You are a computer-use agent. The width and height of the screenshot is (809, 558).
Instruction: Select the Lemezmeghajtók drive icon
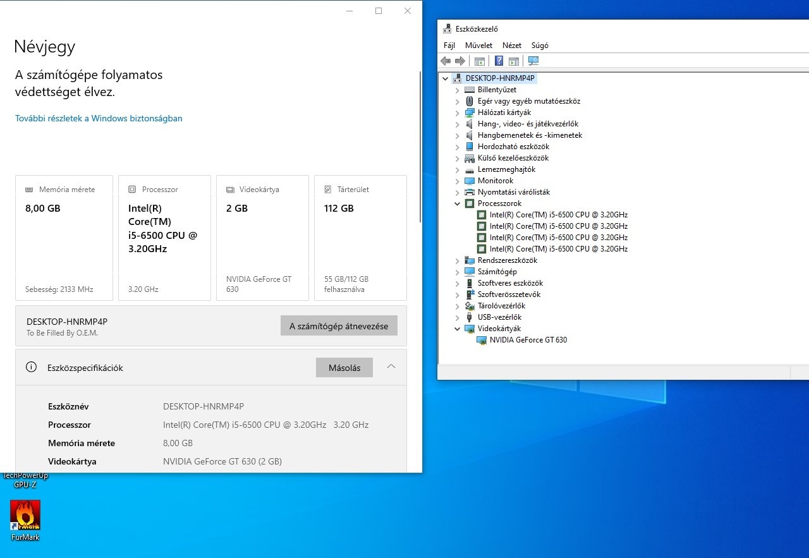470,170
